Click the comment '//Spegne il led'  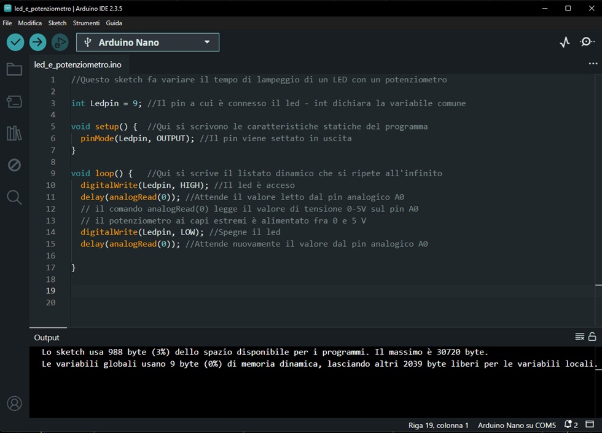coord(245,232)
